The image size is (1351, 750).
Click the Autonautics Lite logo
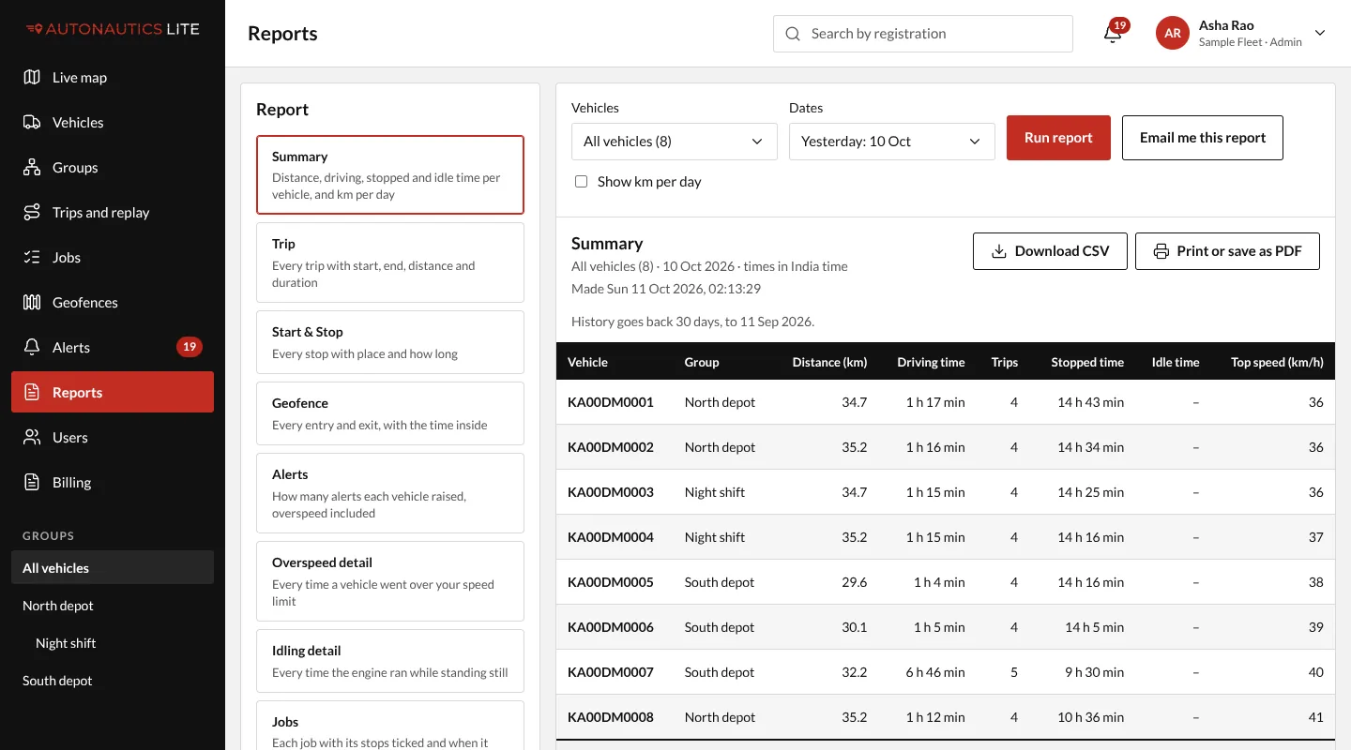(113, 29)
